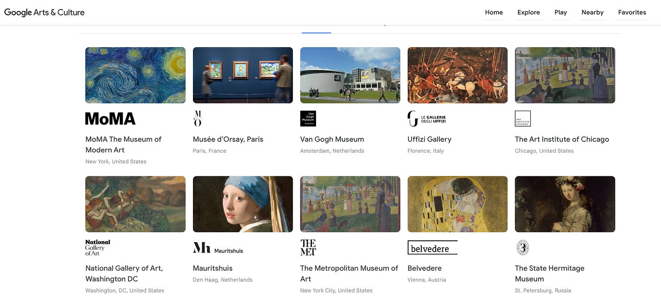Click the black Van Gogh Museum logo
The image size is (661, 302).
tap(308, 118)
